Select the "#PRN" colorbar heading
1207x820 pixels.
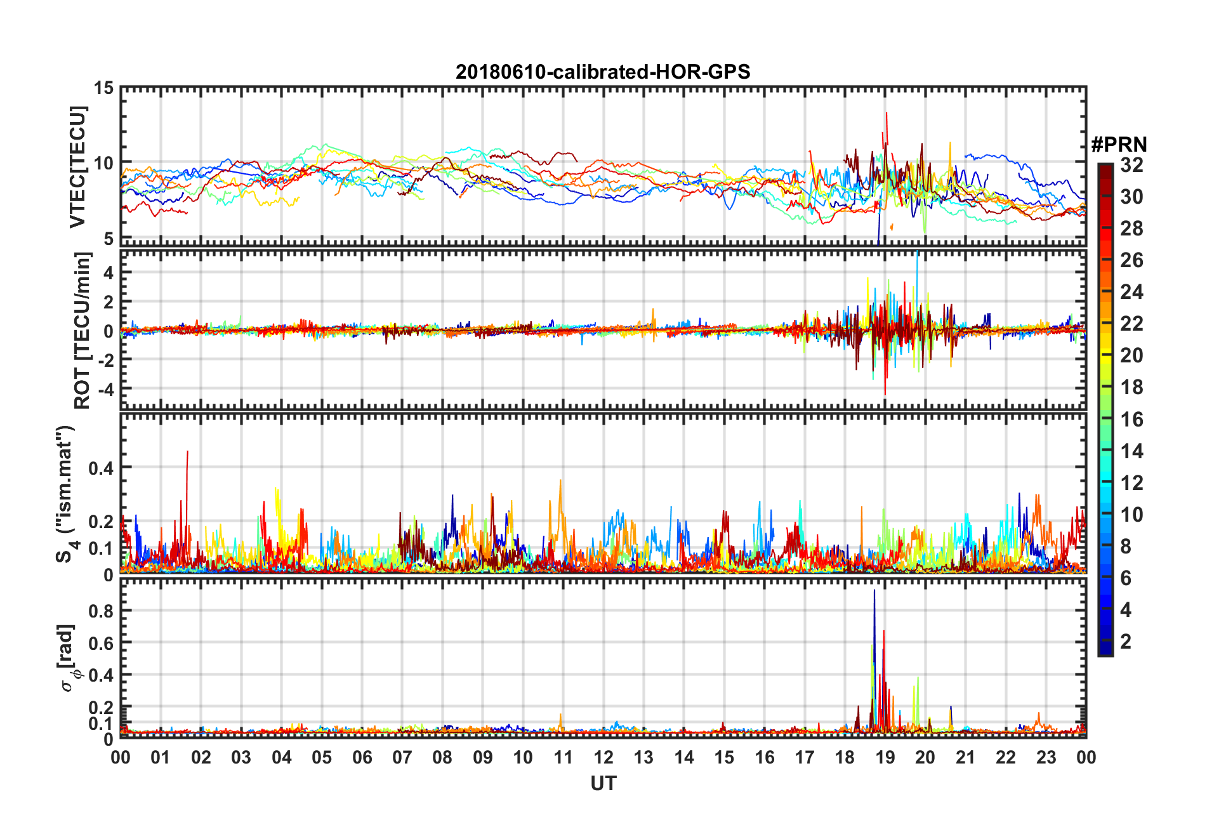click(1119, 145)
